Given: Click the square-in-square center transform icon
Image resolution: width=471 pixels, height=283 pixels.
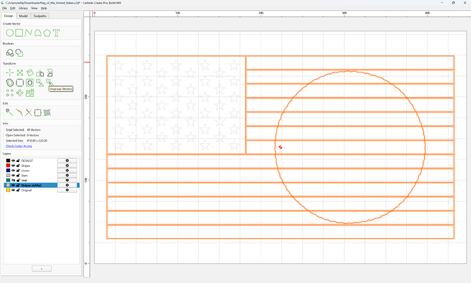Looking at the screenshot, I should (30, 83).
